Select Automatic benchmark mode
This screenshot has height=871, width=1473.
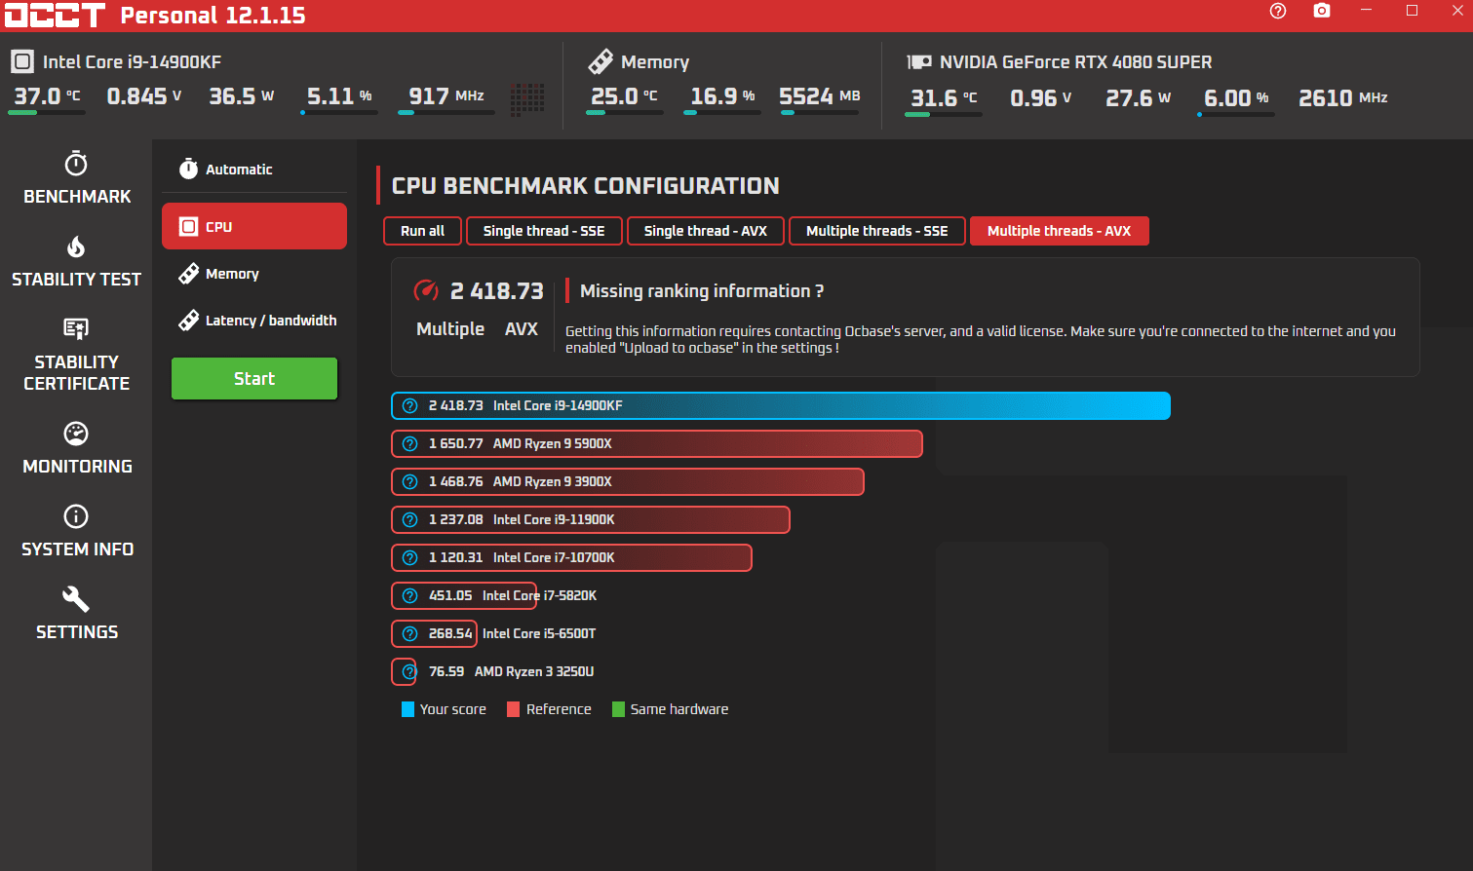pos(254,170)
